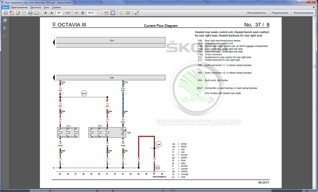Open the Комментарии pane
This screenshot has width=318, height=192.
[303, 13]
